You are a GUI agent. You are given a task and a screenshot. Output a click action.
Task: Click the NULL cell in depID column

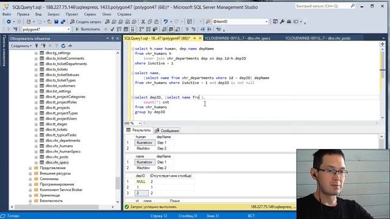click(141, 182)
